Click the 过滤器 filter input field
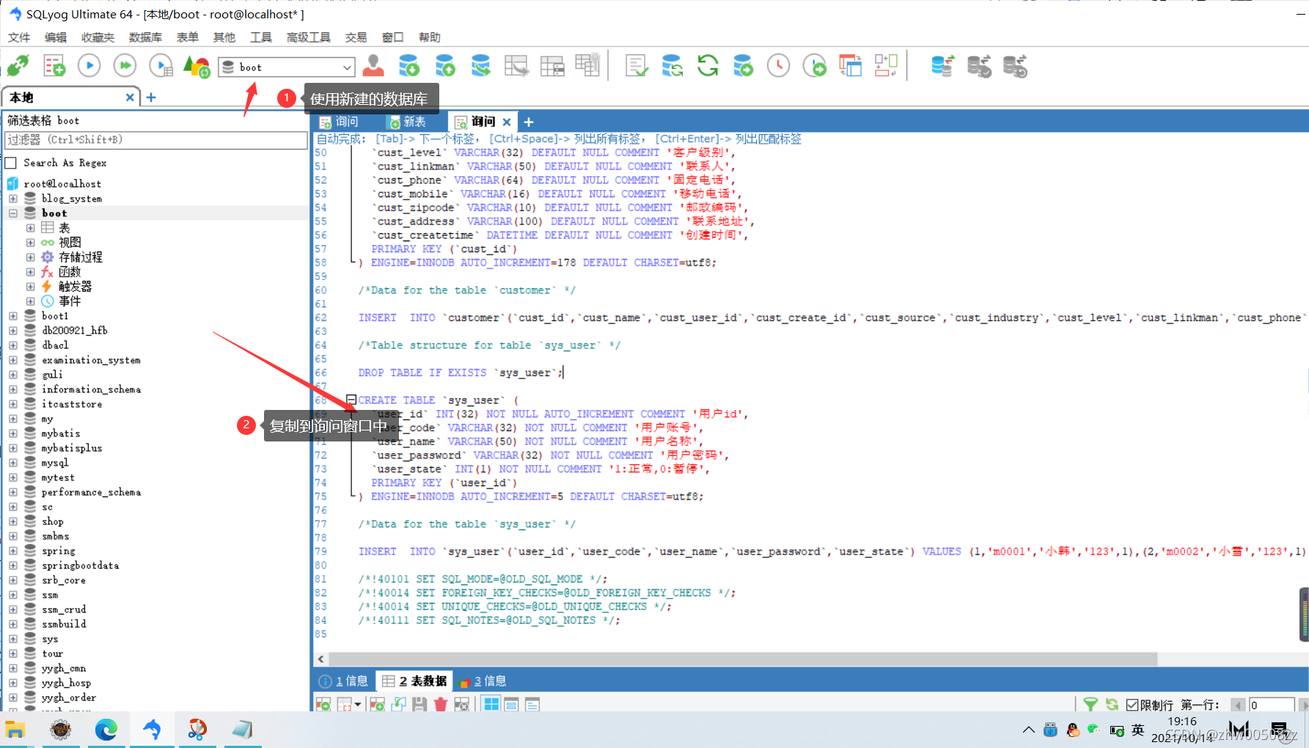Screen dimensions: 1309x748 (x=156, y=140)
